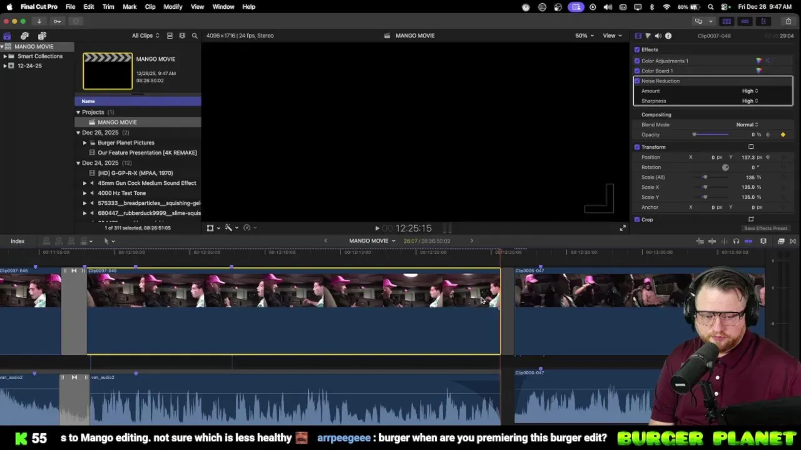801x450 pixels.
Task: Toggle the Timeline panel button in toolbar
Action: pyautogui.click(x=745, y=21)
